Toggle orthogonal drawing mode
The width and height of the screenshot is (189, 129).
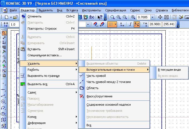pos(130,24)
